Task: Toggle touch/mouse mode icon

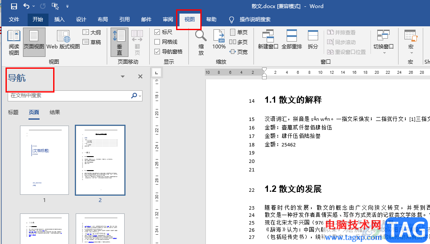Action: coord(55,6)
